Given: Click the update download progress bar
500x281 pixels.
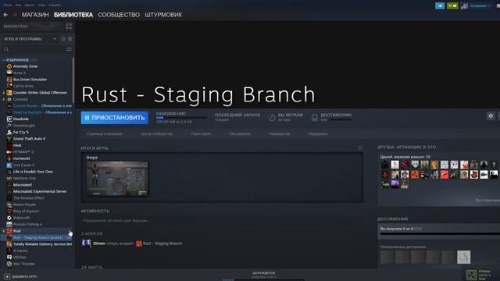Looking at the screenshot, I should pyautogui.click(x=180, y=118).
